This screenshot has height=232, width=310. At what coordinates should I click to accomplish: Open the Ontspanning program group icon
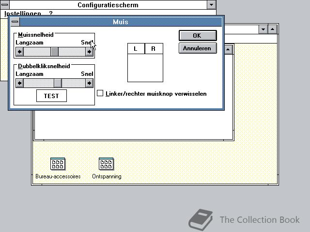tap(106, 164)
